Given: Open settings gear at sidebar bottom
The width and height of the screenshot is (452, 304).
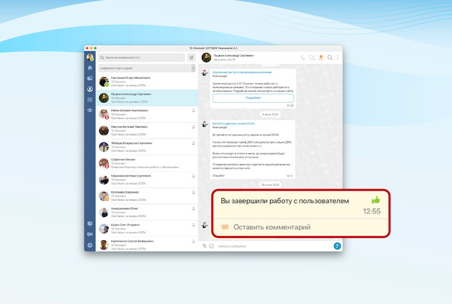Looking at the screenshot, I should [x=90, y=245].
